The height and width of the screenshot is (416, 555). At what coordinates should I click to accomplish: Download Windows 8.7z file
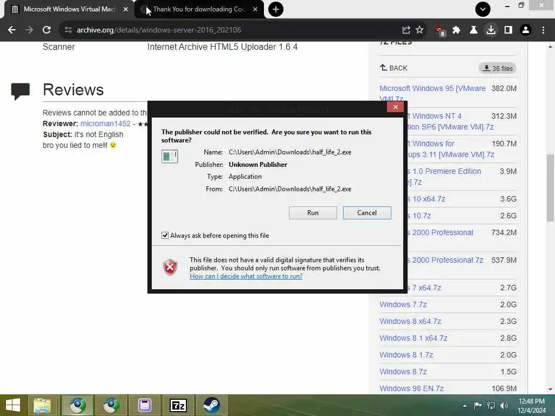pyautogui.click(x=403, y=372)
